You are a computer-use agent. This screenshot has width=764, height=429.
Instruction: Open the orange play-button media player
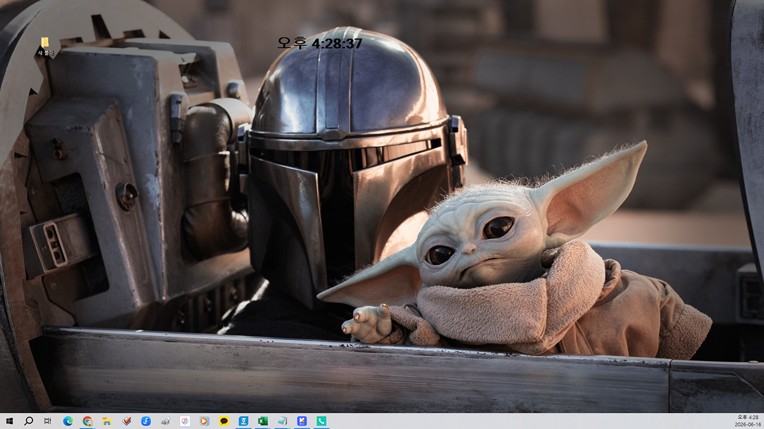pyautogui.click(x=204, y=421)
